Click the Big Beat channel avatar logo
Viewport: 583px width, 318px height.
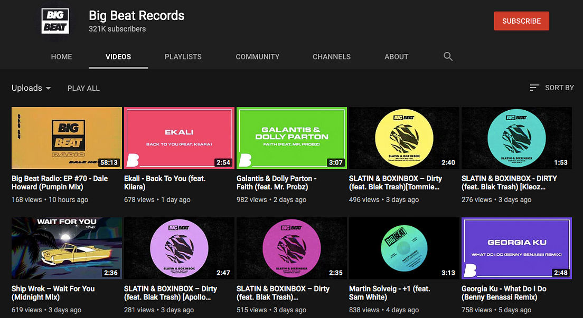click(x=55, y=21)
